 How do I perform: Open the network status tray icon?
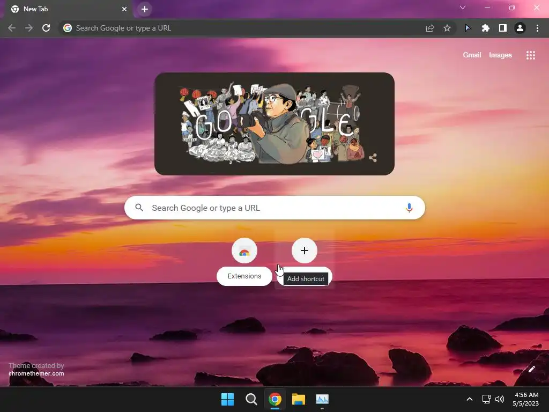[487, 399]
